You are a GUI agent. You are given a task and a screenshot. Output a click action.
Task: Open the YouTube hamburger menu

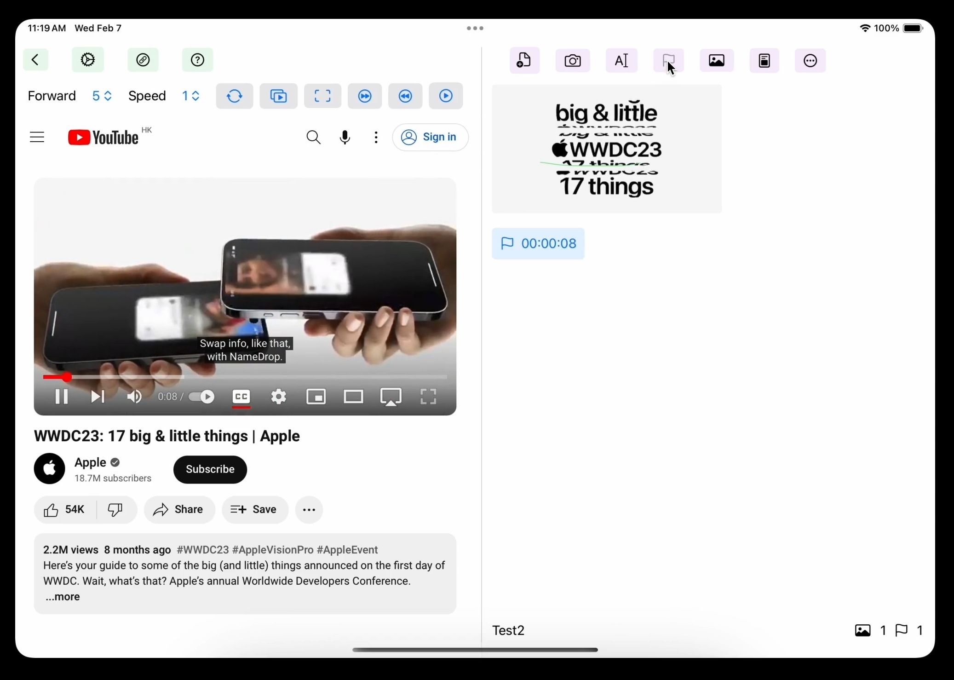pos(37,137)
